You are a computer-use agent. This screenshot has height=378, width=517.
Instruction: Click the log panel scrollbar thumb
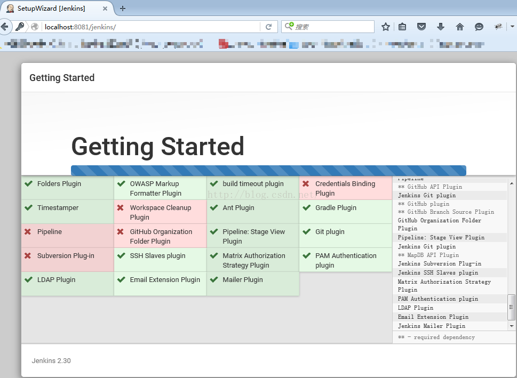pos(511,307)
